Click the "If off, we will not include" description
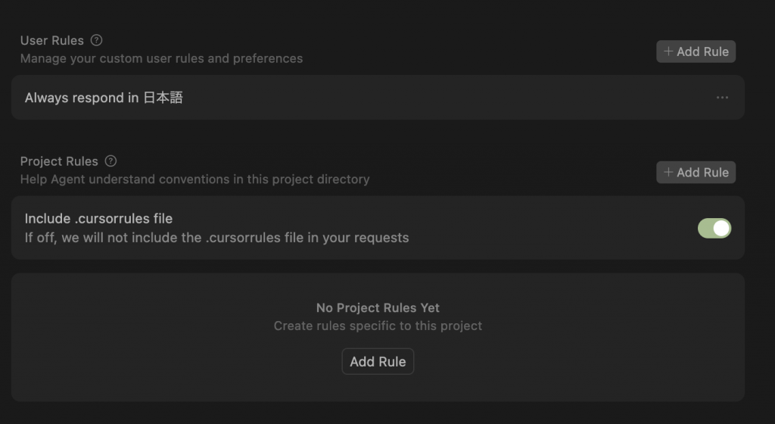 pyautogui.click(x=216, y=238)
